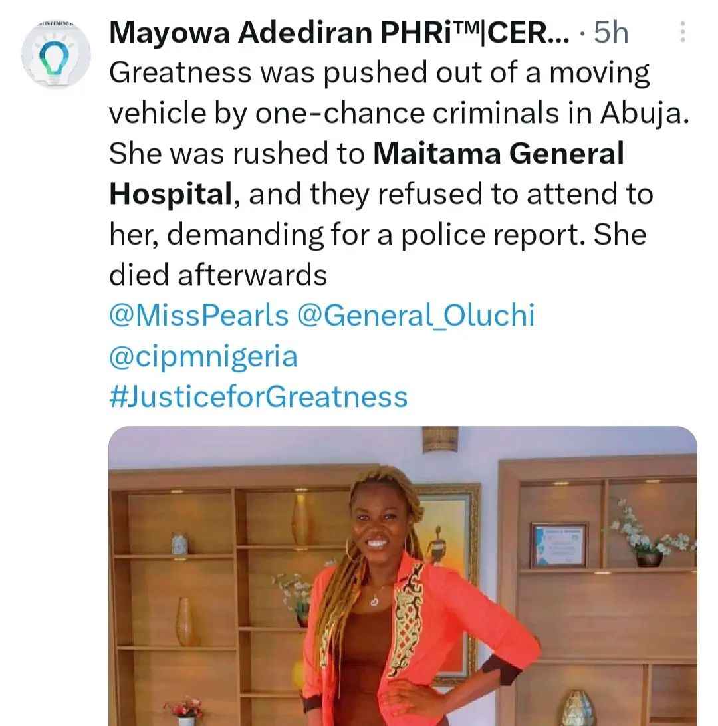Open the tweet's three-dot more options menu
This screenshot has height=726, width=718.
682,32
